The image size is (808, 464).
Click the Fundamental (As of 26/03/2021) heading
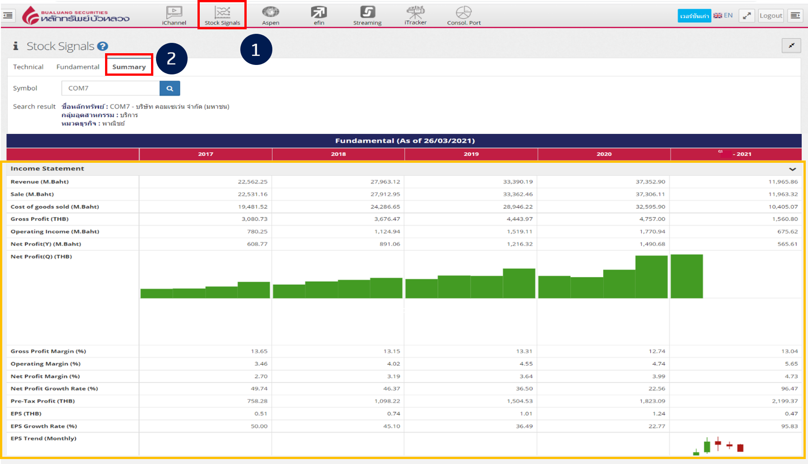(404, 141)
